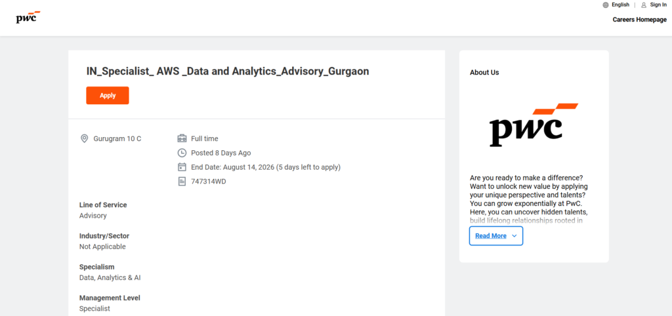Click the calendar icon beside End Date
Screen dimensions: 672x316
tap(182, 167)
